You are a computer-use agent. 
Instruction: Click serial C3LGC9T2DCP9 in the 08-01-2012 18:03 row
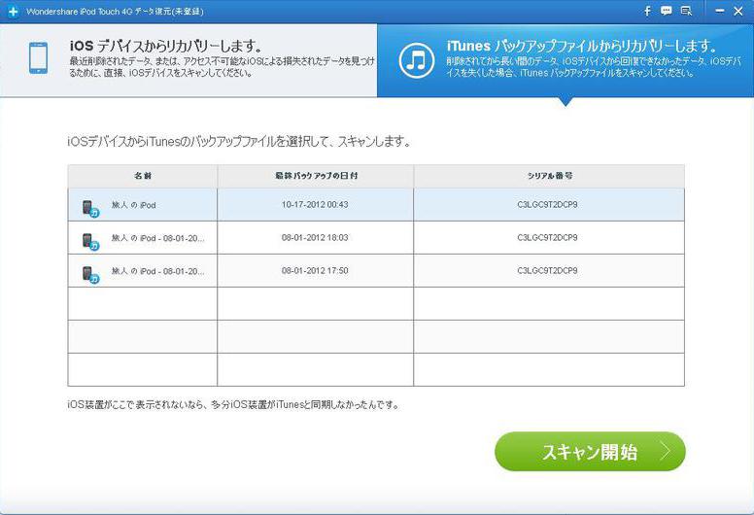coord(547,237)
